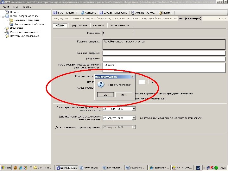Click the История toolbar icon

(161, 13)
